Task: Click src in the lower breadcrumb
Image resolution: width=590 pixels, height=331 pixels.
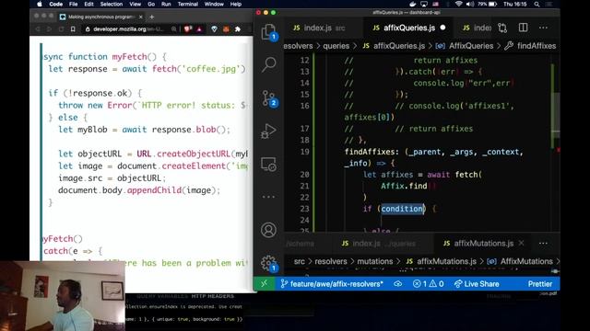Action: 299,261
